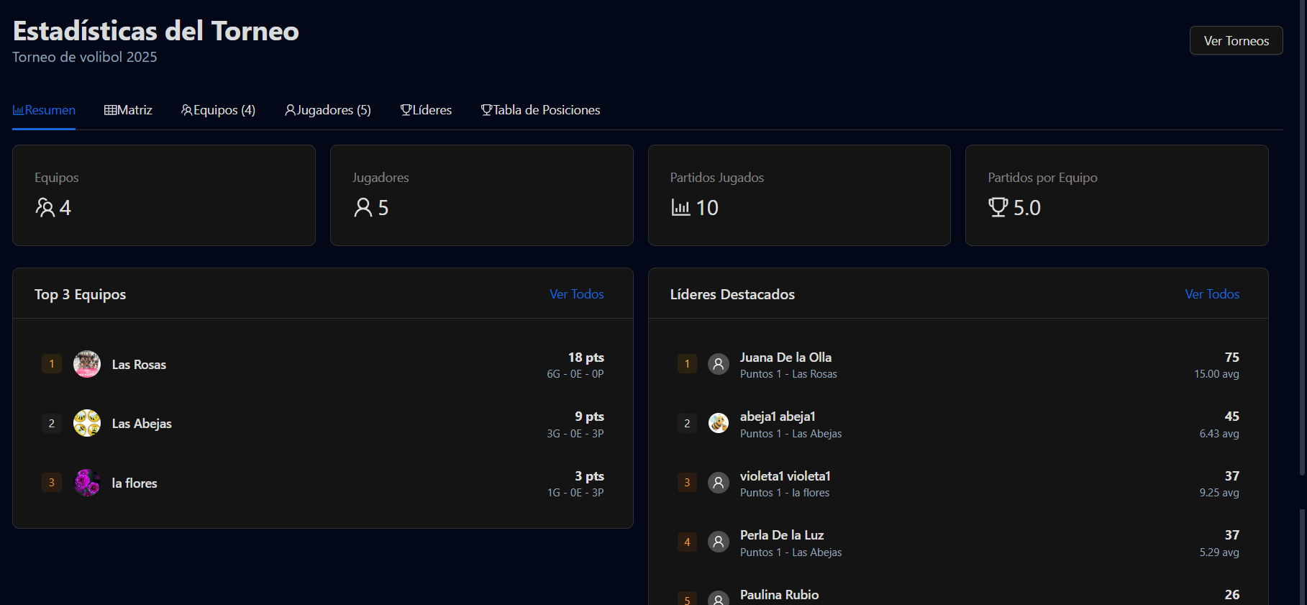The height and width of the screenshot is (605, 1307).
Task: Click Ver Todos in Líderes Destacados
Action: click(x=1212, y=294)
